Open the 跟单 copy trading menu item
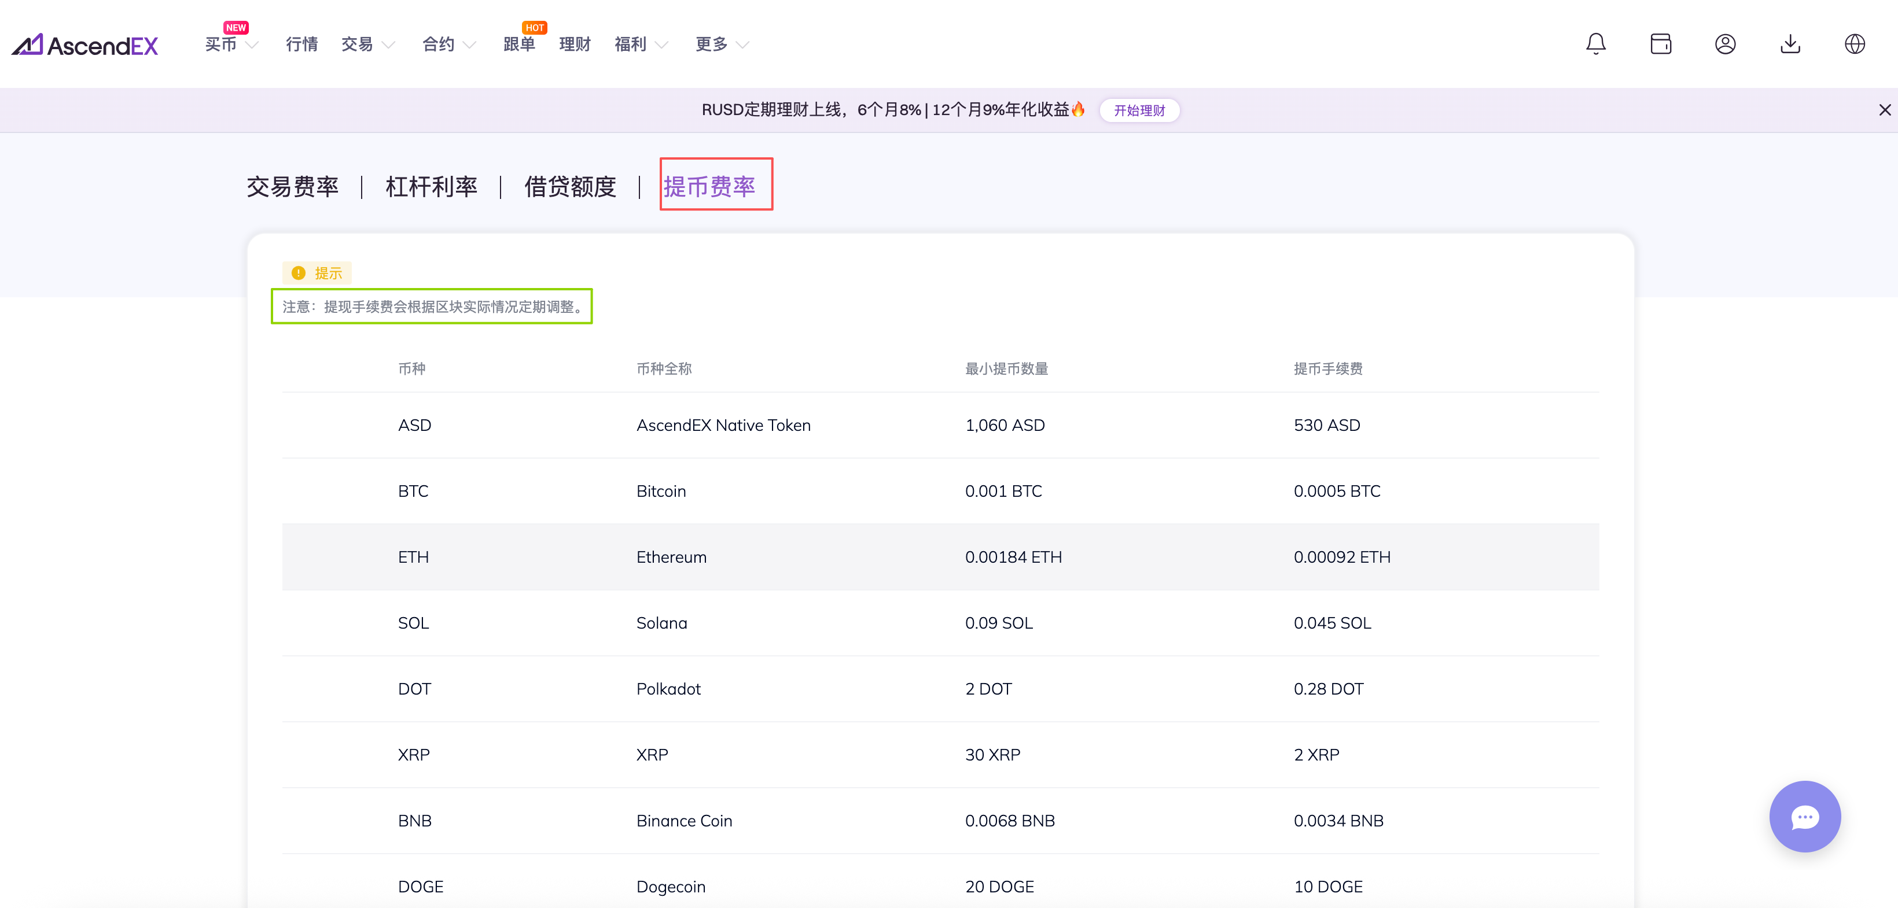Image resolution: width=1898 pixels, height=908 pixels. (518, 45)
